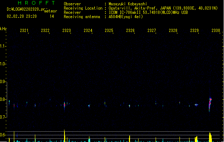224x142 pixels.
Task: Click the 'Observer' field label
Action: [x=72, y=4]
